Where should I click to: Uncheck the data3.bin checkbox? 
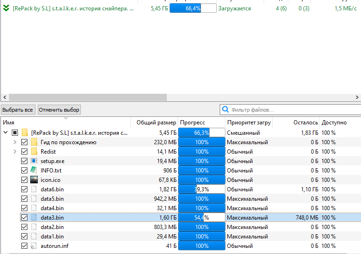24,218
